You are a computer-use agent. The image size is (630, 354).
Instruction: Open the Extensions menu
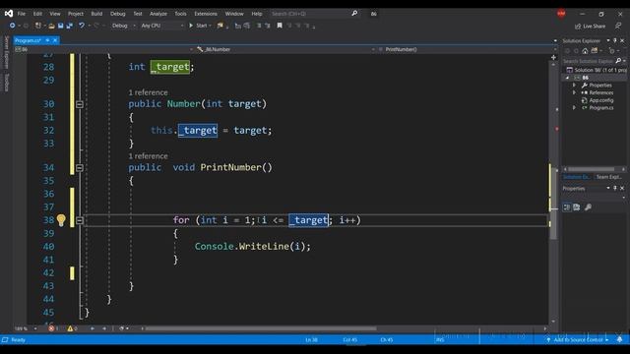(206, 14)
